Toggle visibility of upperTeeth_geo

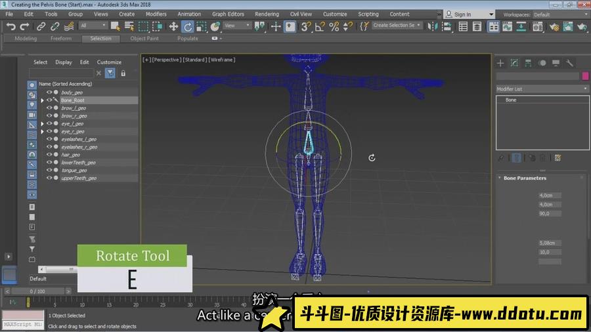(x=49, y=178)
